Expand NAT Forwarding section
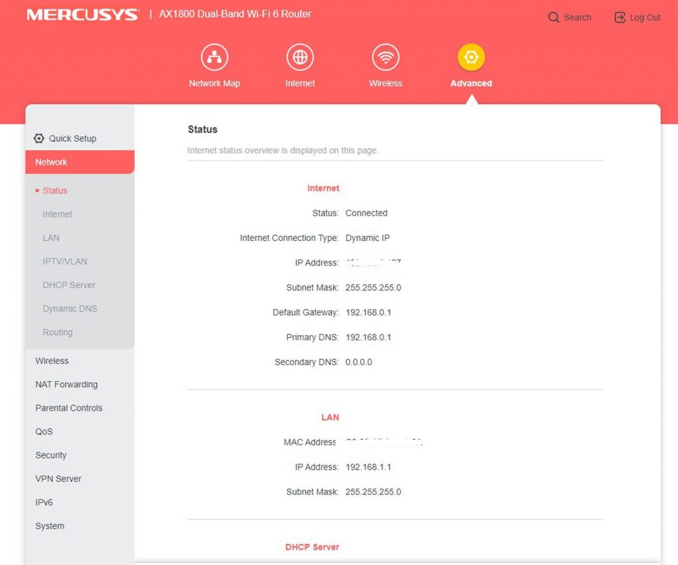The height and width of the screenshot is (565, 678). 67,384
